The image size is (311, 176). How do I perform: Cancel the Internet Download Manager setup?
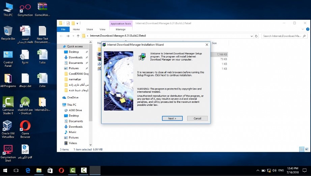[x=197, y=119]
